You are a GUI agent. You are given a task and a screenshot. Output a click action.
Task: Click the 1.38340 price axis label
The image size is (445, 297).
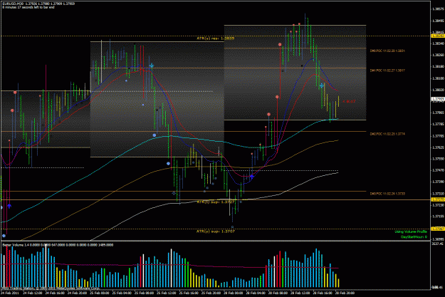[439, 43]
